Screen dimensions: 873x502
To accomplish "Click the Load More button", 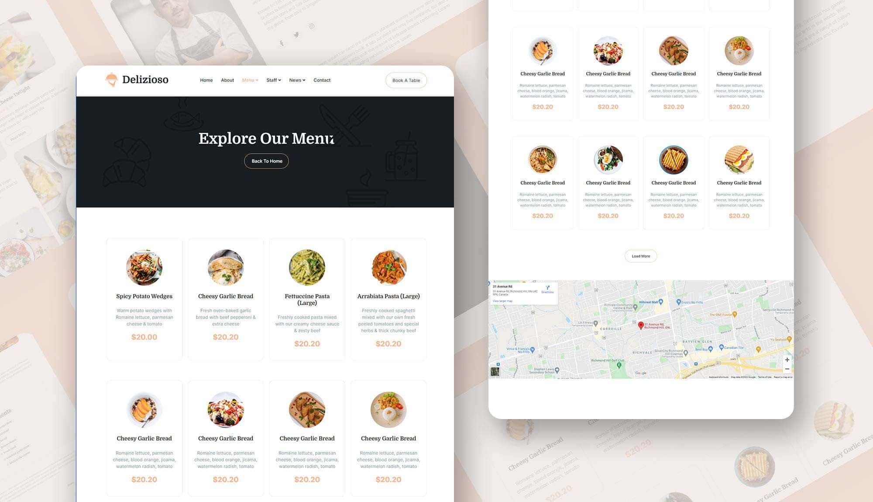I will point(641,256).
